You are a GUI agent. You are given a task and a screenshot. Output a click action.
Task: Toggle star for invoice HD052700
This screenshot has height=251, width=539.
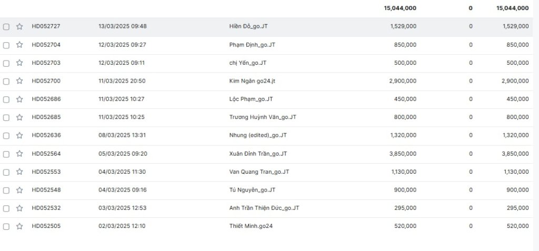point(19,81)
